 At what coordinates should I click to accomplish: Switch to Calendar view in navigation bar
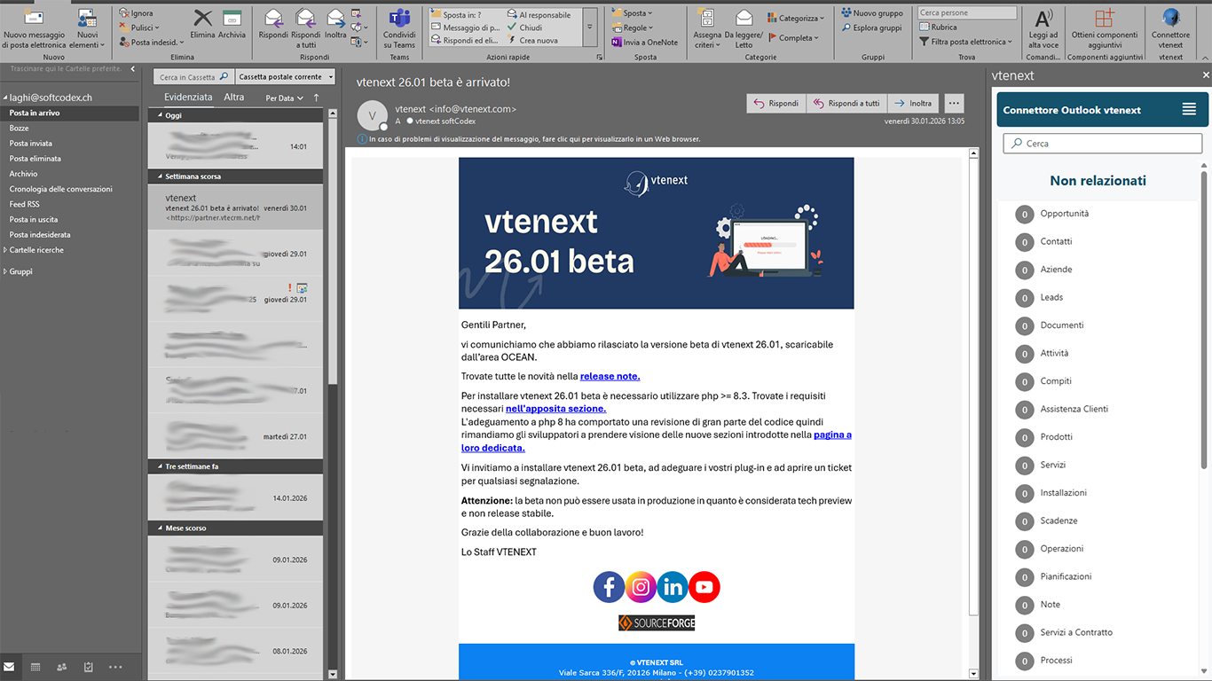coord(35,667)
